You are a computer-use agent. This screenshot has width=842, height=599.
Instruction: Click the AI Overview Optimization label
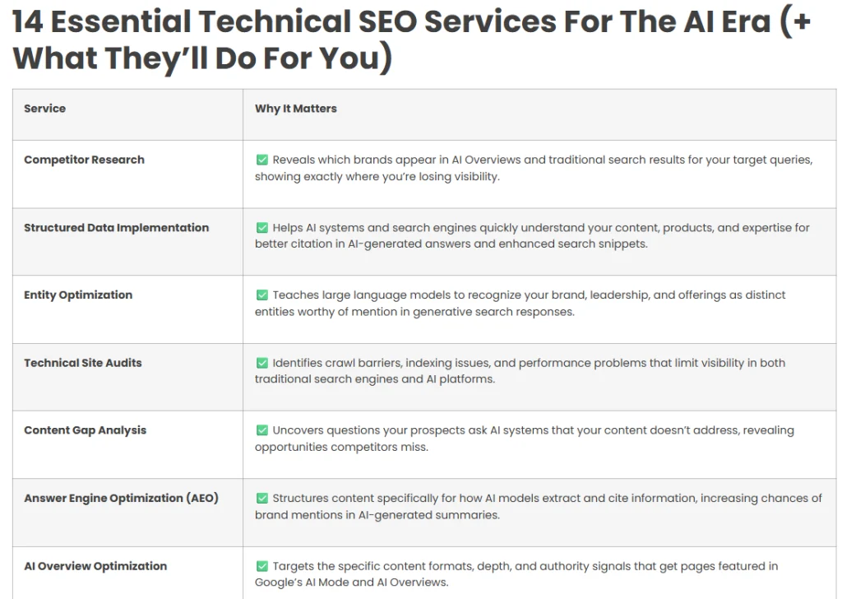95,566
